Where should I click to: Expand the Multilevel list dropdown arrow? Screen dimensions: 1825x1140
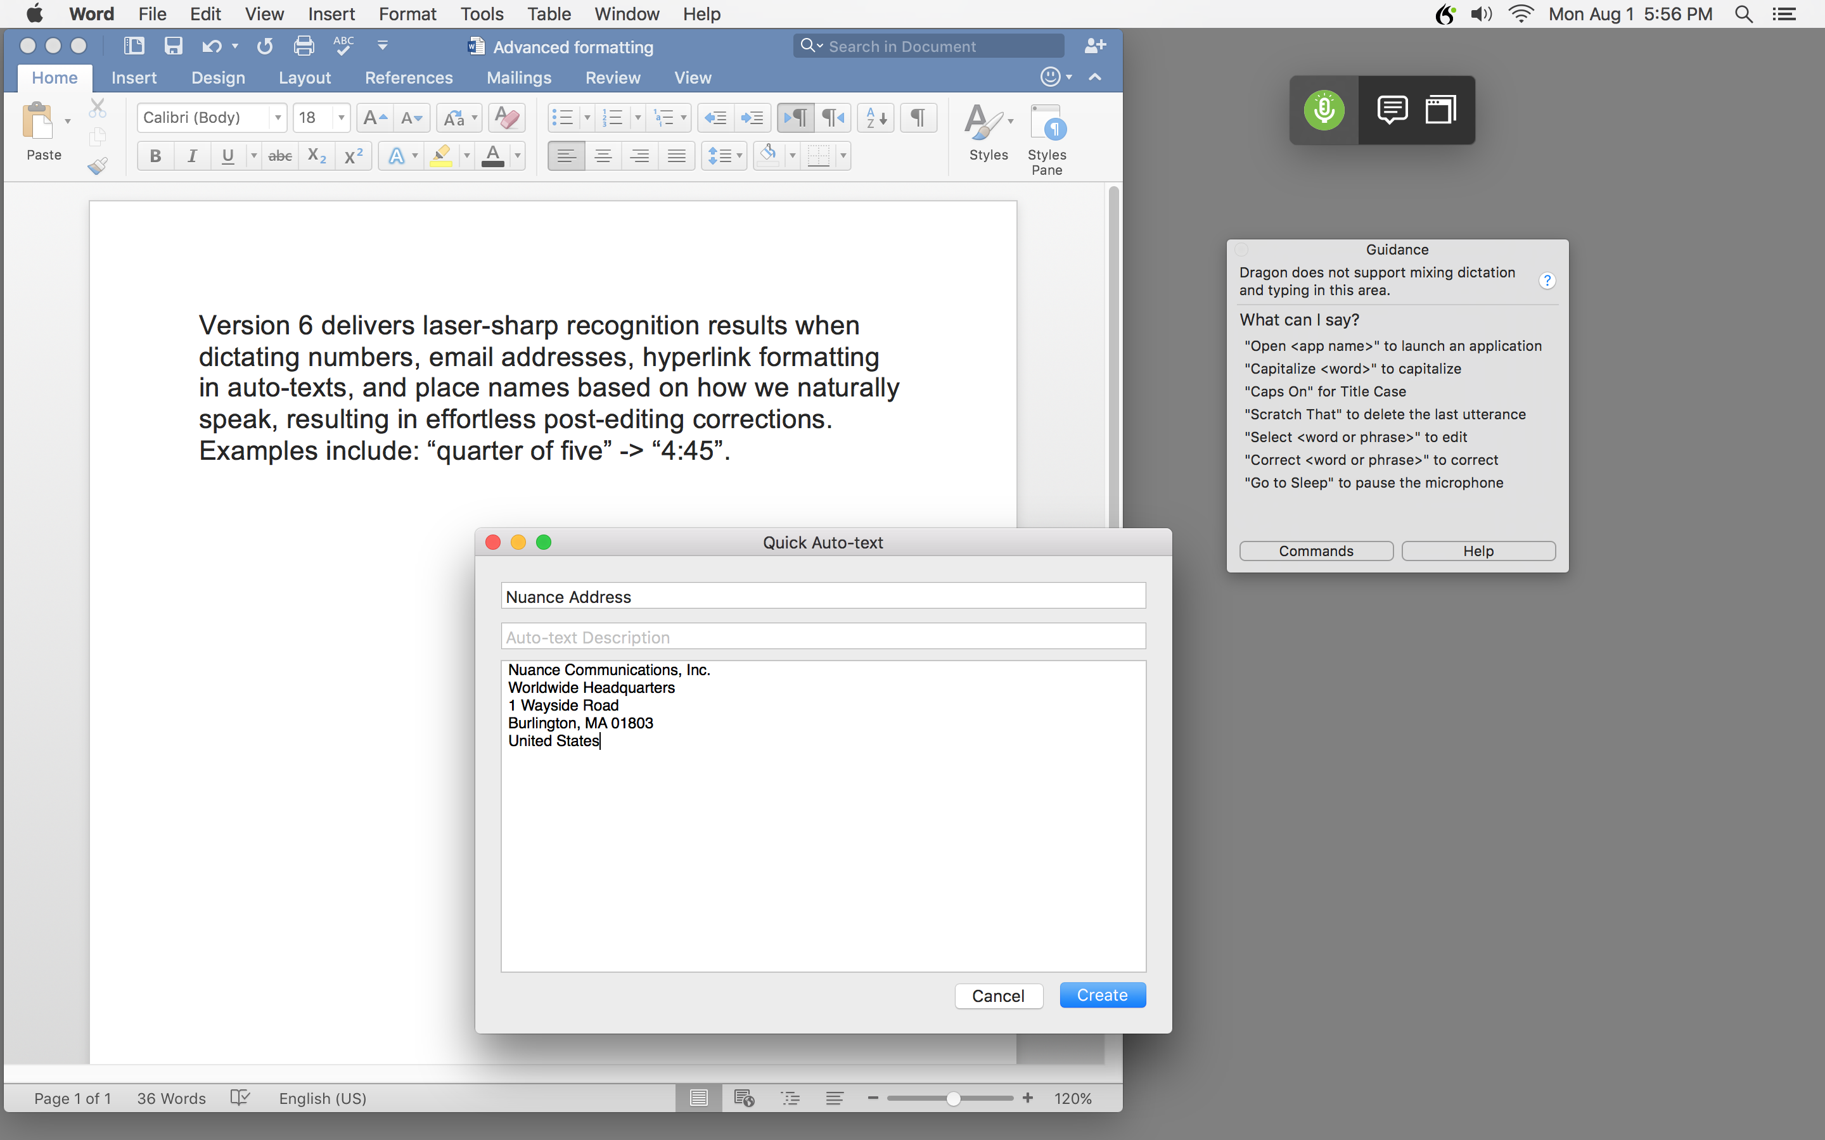click(x=683, y=118)
